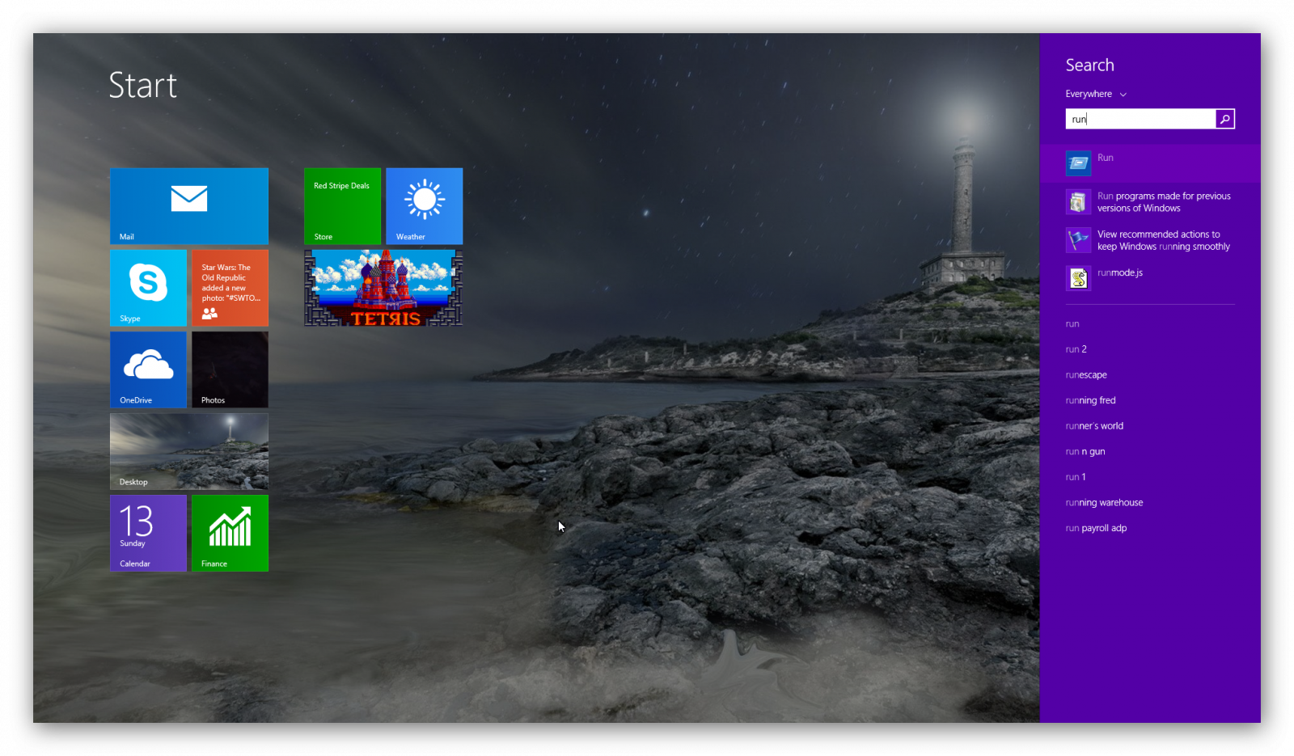Open the Weather tile
The width and height of the screenshot is (1294, 756).
pos(425,206)
